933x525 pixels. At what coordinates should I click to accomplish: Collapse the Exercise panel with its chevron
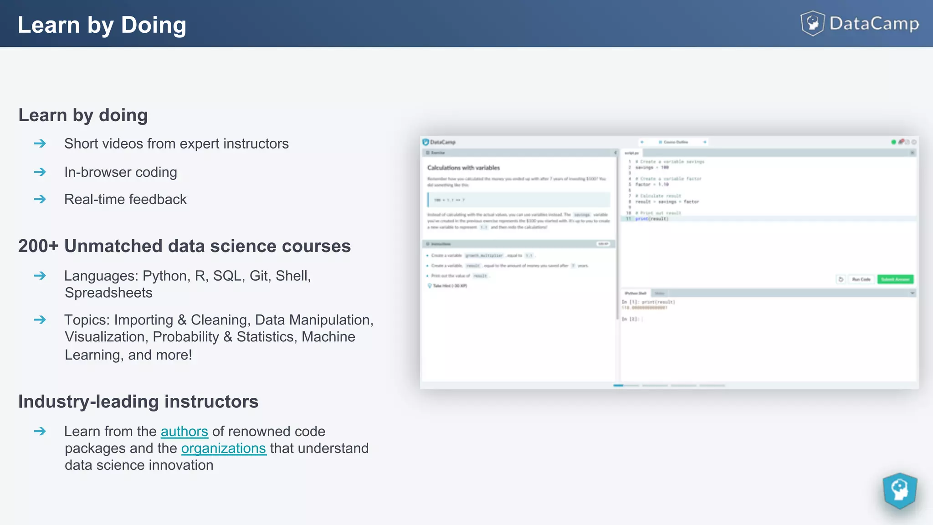tap(615, 153)
